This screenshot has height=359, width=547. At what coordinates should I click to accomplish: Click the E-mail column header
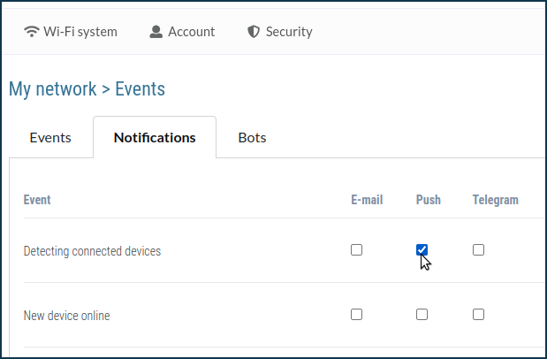point(367,200)
